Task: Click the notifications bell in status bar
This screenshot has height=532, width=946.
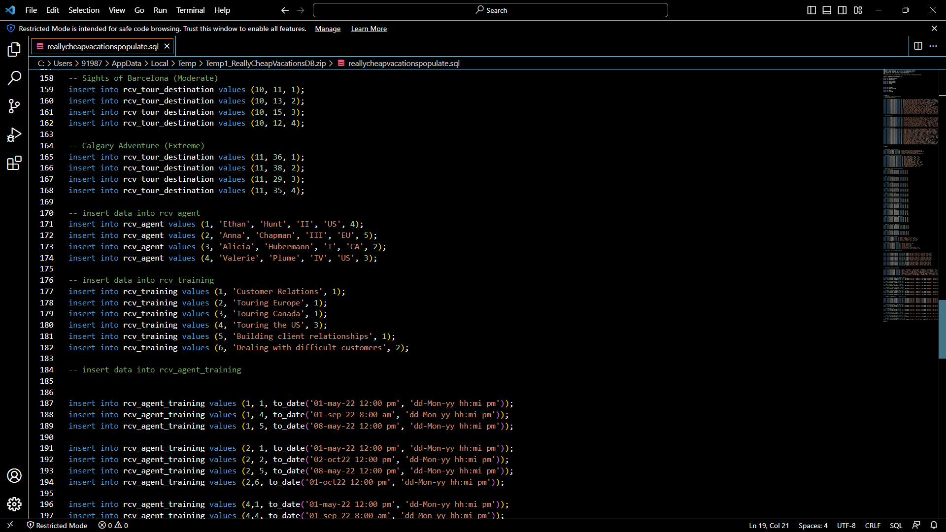Action: [x=934, y=525]
